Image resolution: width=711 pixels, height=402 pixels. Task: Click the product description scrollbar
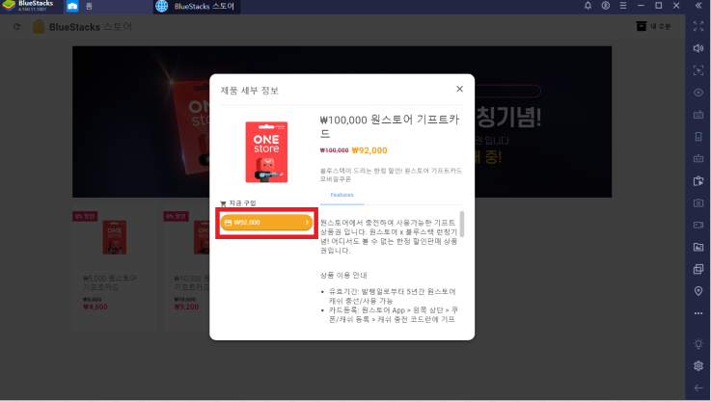[461, 224]
